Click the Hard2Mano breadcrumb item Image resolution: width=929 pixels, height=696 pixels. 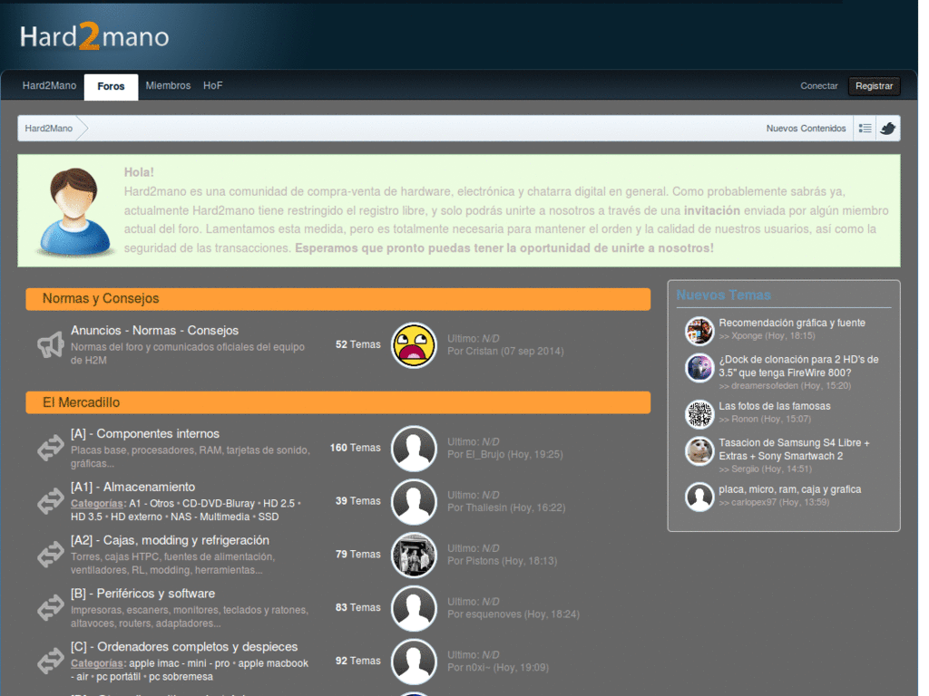coord(49,129)
